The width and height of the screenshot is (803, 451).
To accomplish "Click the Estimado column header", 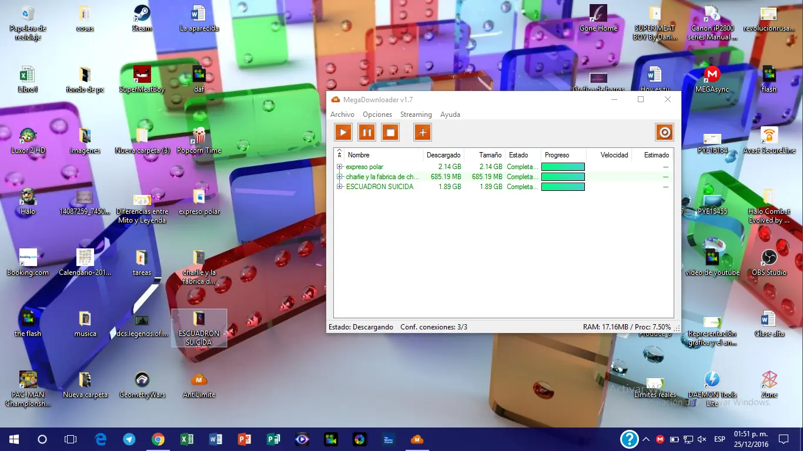I will point(653,155).
